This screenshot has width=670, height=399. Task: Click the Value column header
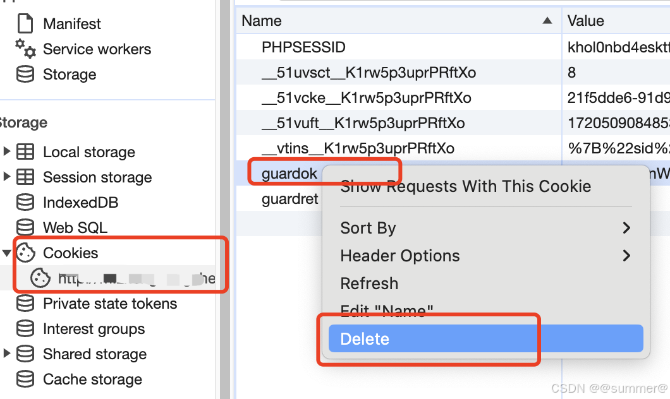click(x=586, y=21)
